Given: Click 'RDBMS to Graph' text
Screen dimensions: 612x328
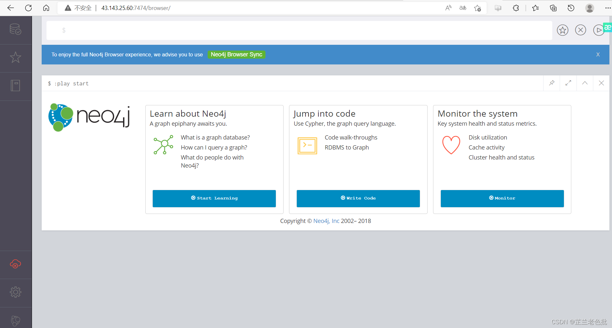Looking at the screenshot, I should click(347, 148).
